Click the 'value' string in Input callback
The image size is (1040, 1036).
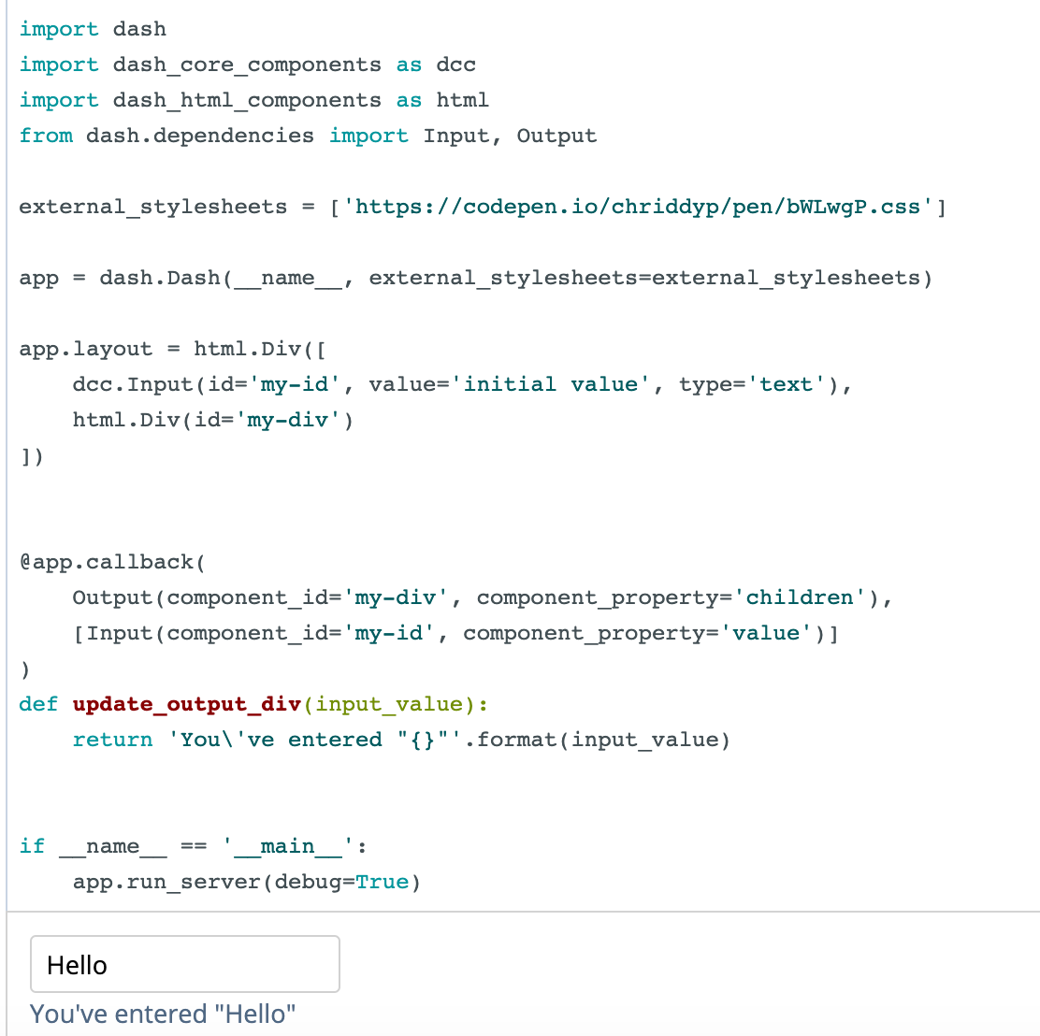pyautogui.click(x=765, y=633)
